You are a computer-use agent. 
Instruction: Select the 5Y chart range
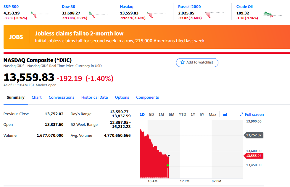click(x=202, y=115)
